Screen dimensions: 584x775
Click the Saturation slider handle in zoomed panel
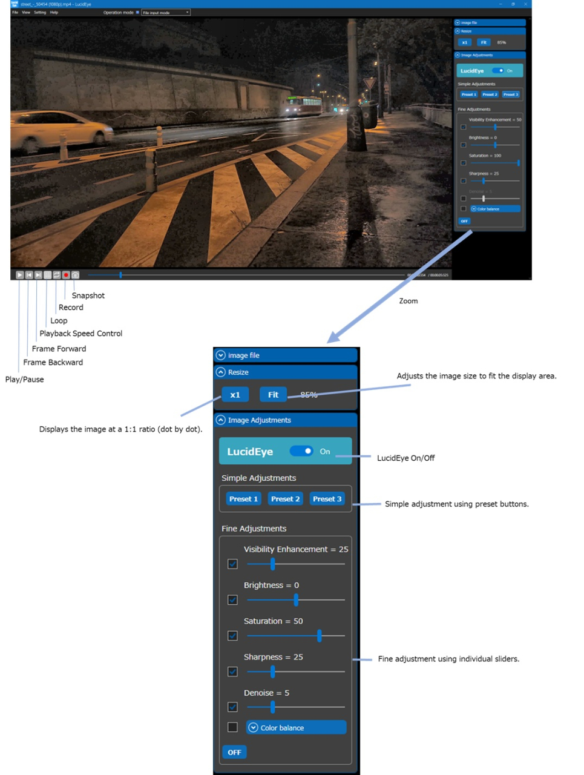tap(319, 636)
